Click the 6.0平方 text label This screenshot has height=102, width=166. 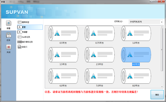click(x=63, y=86)
